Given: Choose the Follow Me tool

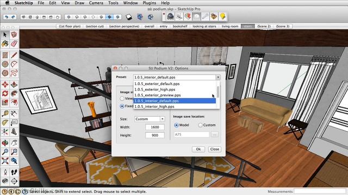Looking at the screenshot, I should coord(14,93).
